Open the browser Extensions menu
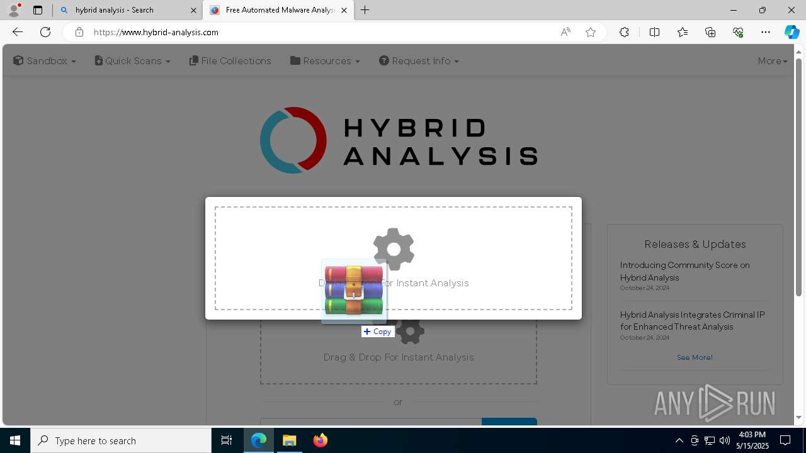The height and width of the screenshot is (453, 806). [624, 32]
